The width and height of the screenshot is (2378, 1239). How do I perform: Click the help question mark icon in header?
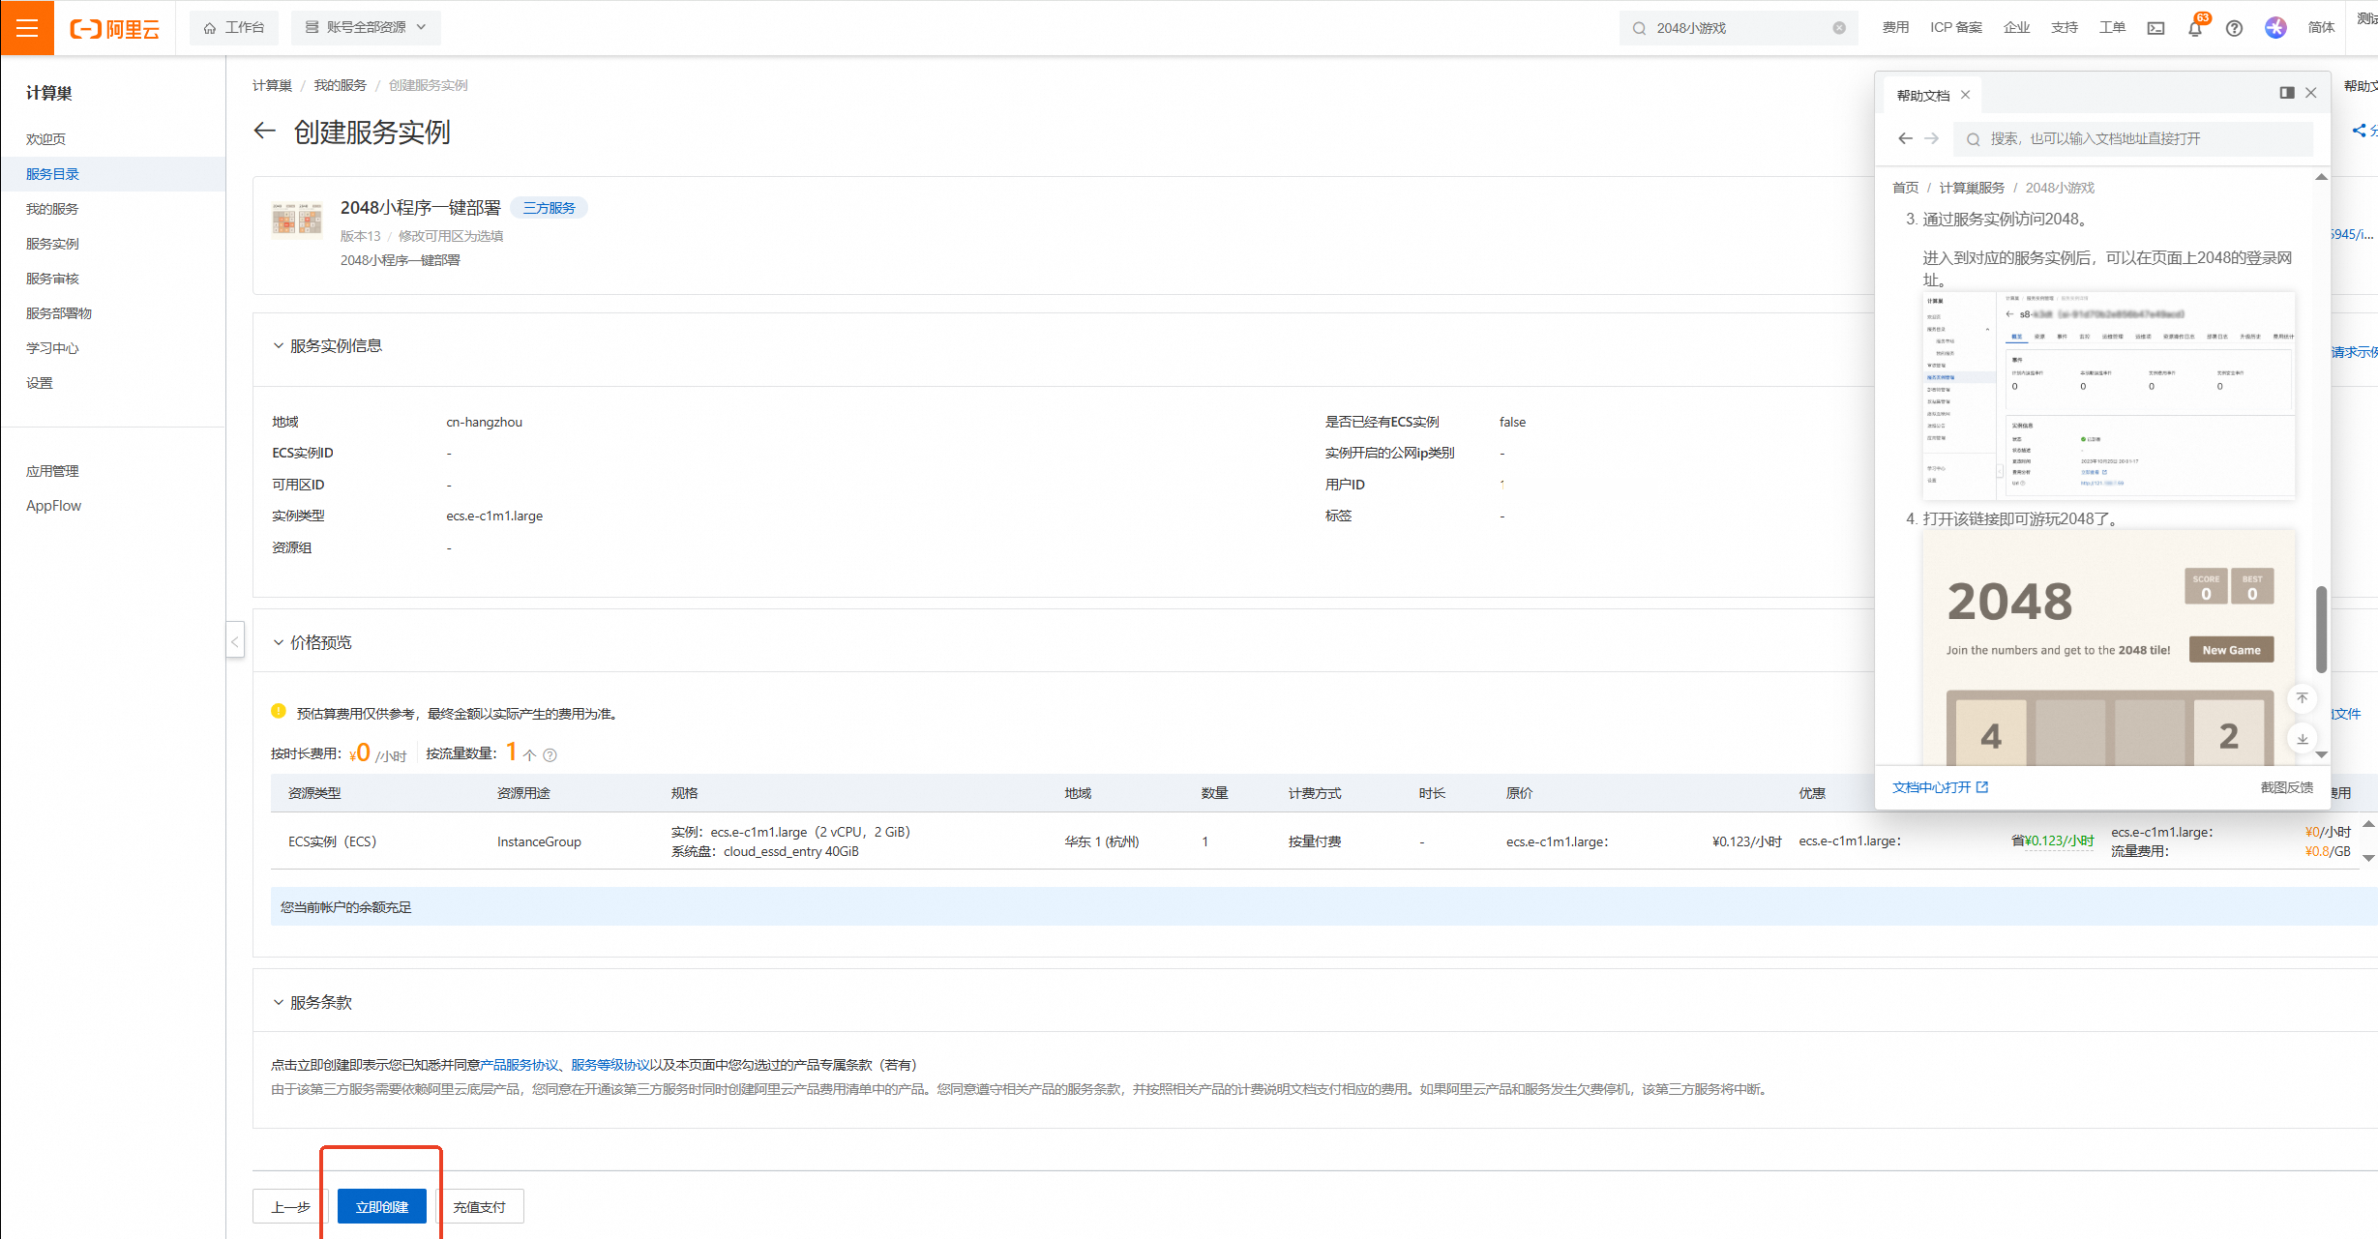pyautogui.click(x=2234, y=28)
